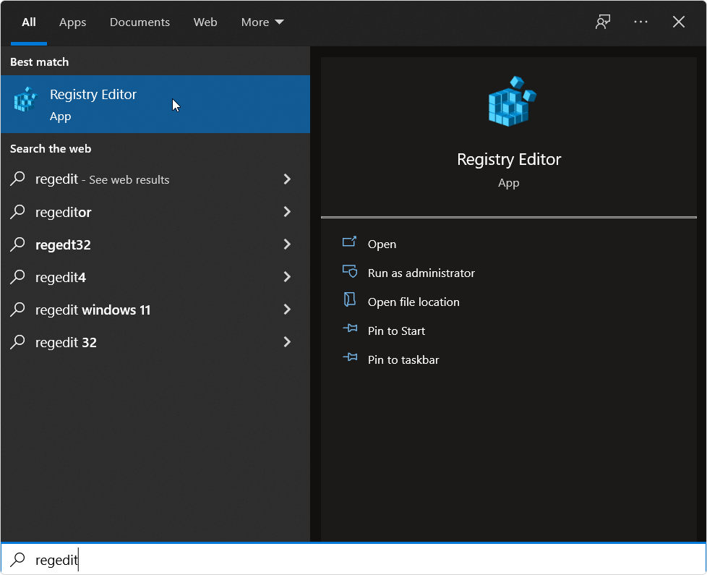Expand the regedit See web results arrow
The height and width of the screenshot is (575, 707).
[x=287, y=179]
